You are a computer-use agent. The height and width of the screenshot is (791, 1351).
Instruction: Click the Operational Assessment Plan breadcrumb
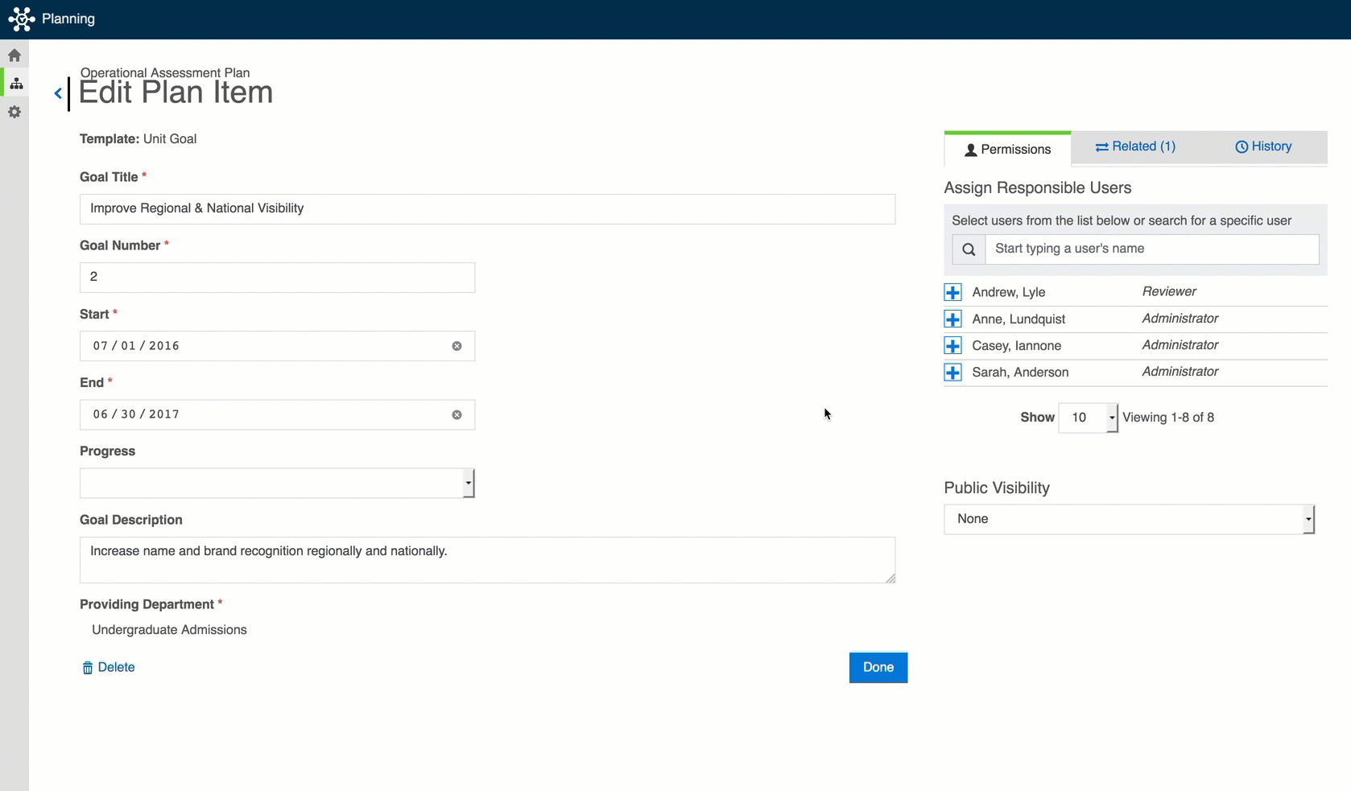[x=165, y=72]
